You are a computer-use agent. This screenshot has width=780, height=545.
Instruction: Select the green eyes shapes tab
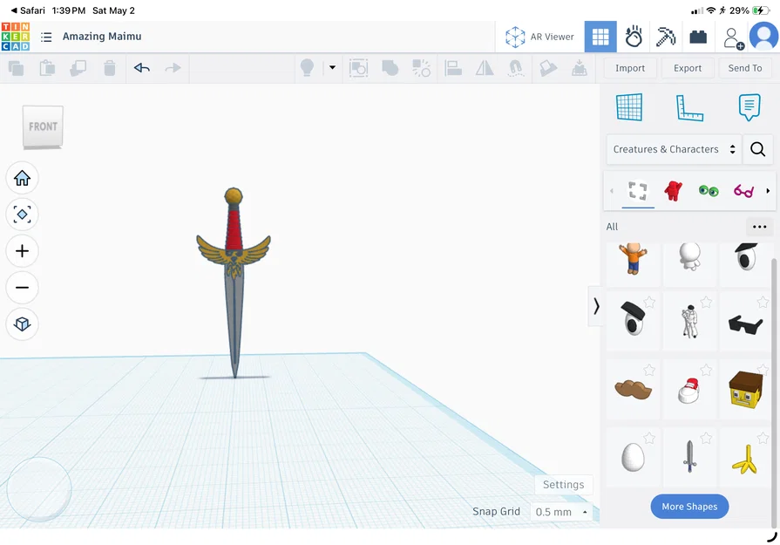point(709,191)
